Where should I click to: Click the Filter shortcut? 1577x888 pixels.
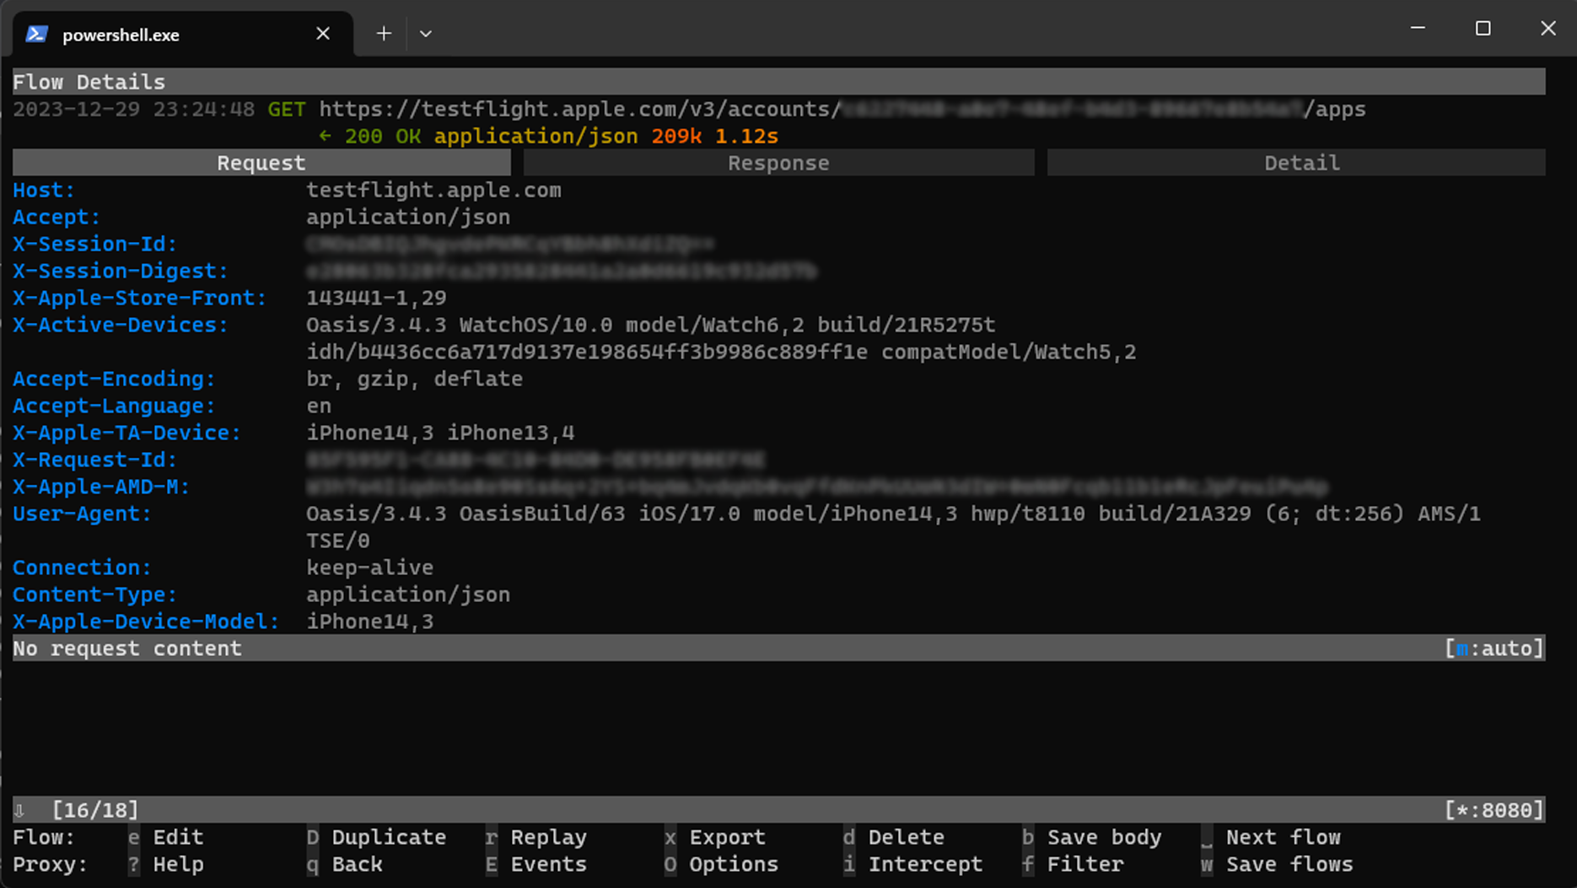coord(1072,864)
